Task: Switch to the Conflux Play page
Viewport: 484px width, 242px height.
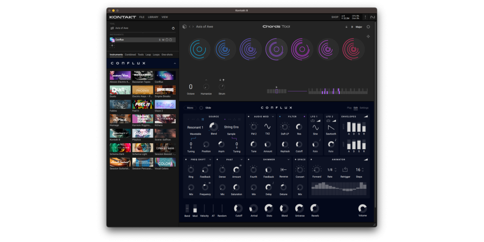Action: click(x=349, y=108)
